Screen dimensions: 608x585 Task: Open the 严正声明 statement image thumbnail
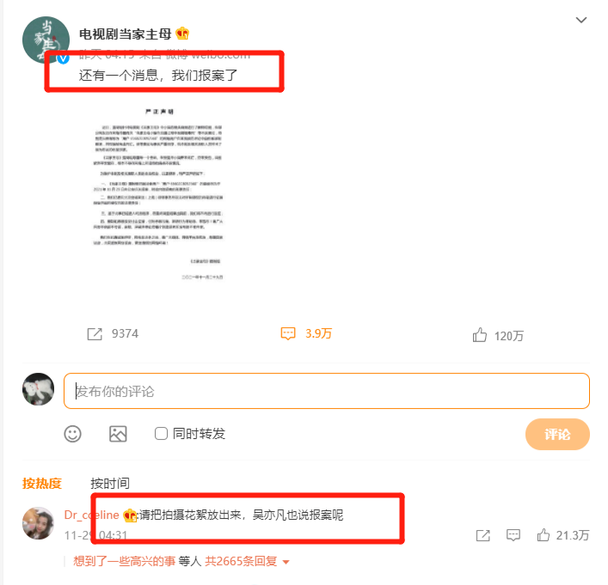[158, 193]
